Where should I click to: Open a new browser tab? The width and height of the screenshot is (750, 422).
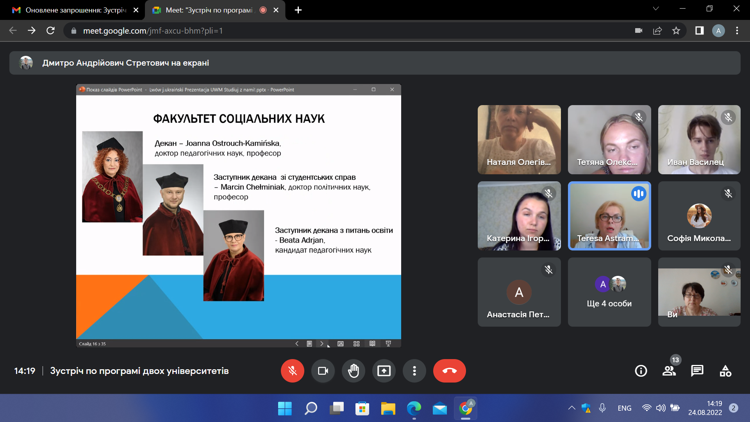coord(298,10)
